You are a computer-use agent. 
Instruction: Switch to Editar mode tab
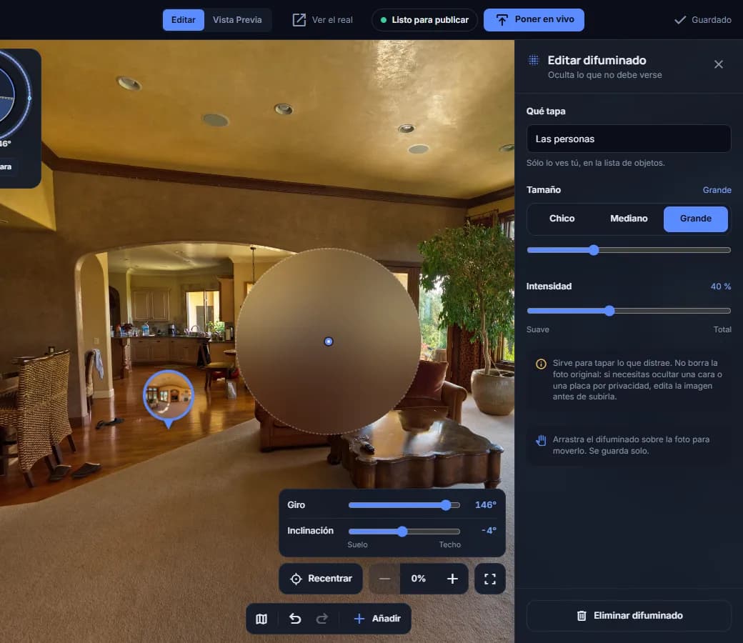pos(184,20)
